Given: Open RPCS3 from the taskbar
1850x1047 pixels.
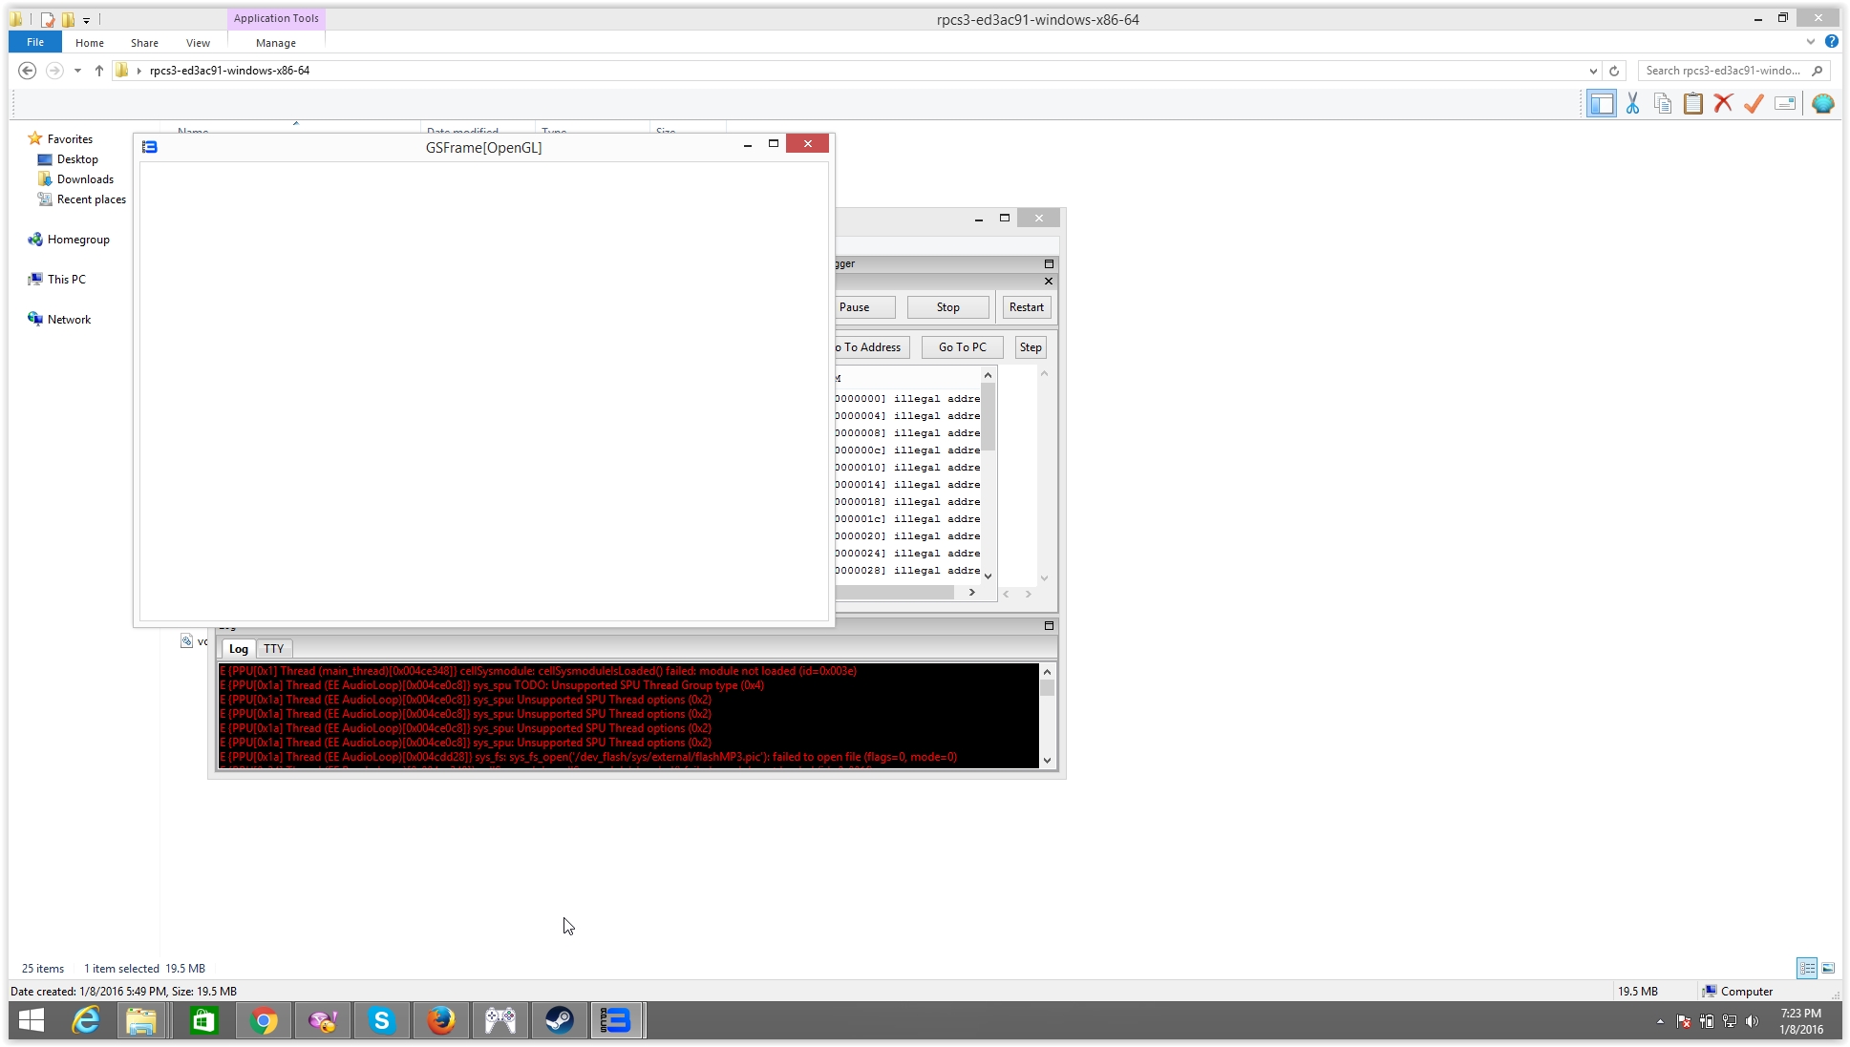Looking at the screenshot, I should pyautogui.click(x=617, y=1020).
